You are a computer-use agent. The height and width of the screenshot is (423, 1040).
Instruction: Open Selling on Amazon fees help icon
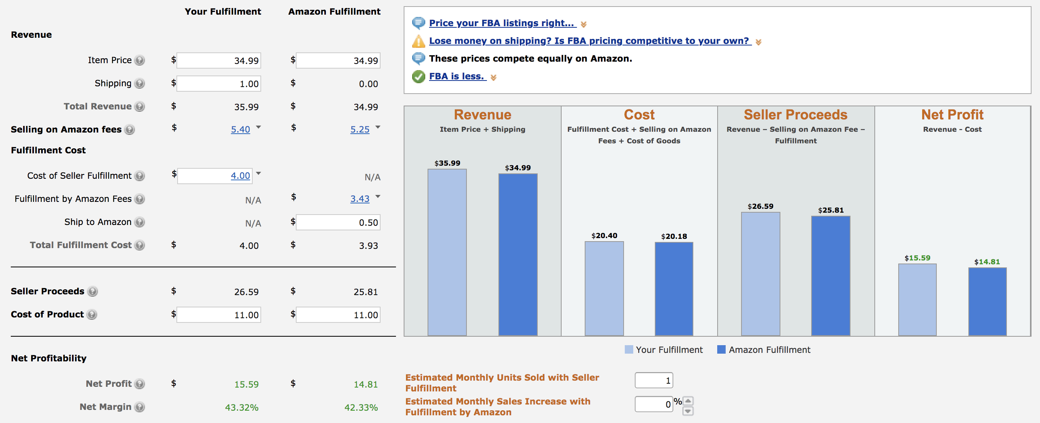click(129, 129)
